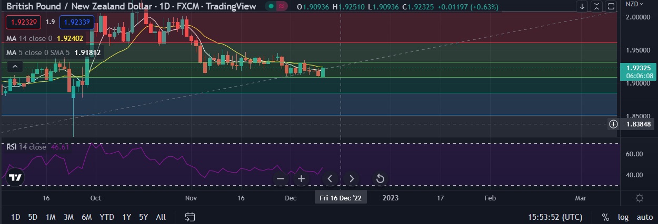Collapse pane using the collapse arrows icon
The height and width of the screenshot is (224, 658).
click(596, 7)
